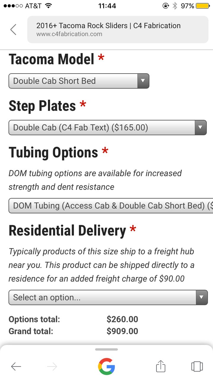Tap the clock in the status bar
Screen dimensions: 213x379
[106, 6]
